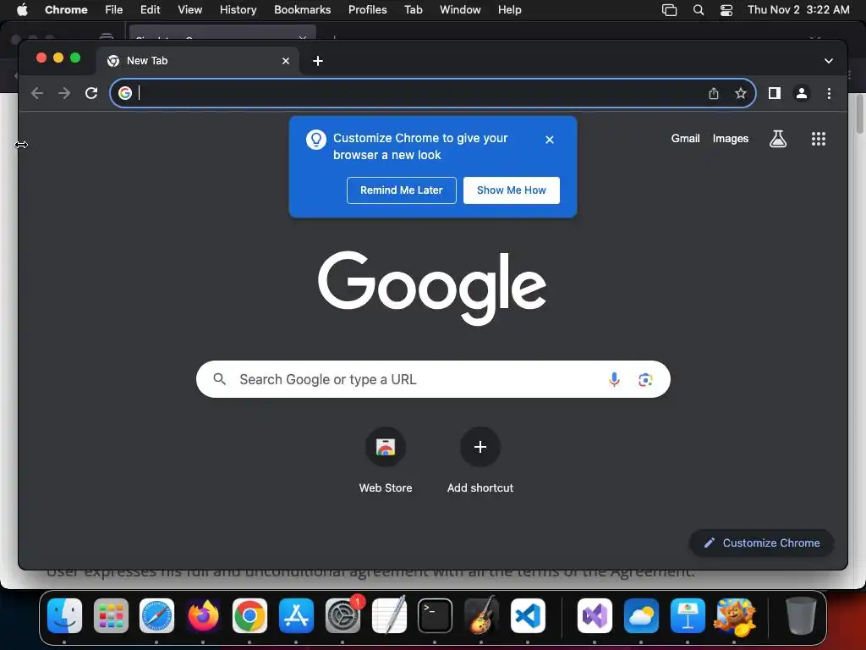Open the Window menu
866x650 pixels.
tap(460, 9)
